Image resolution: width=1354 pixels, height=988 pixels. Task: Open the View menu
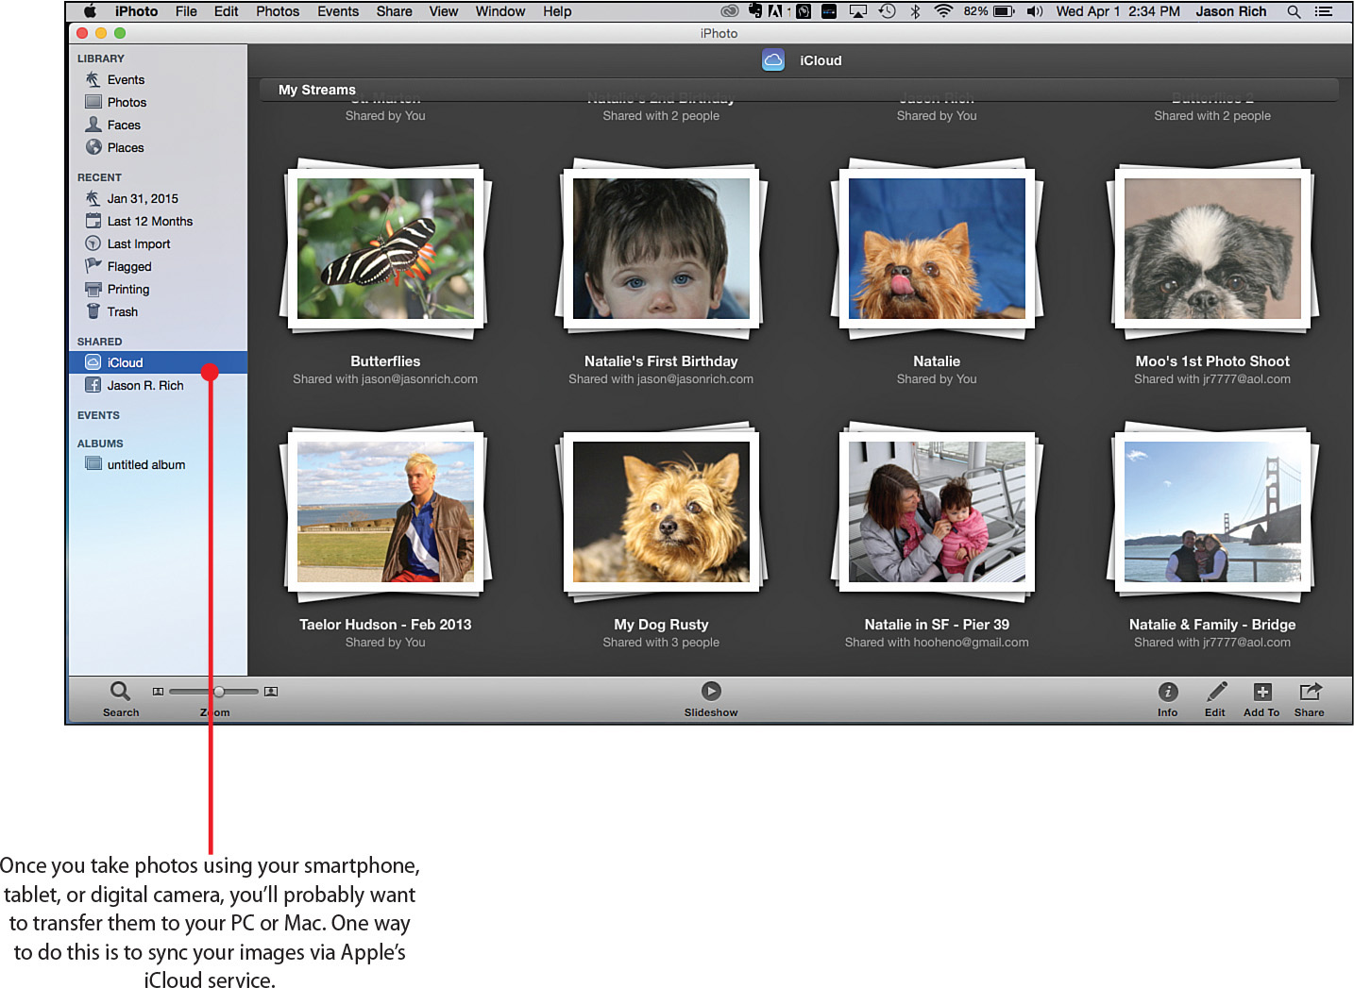click(x=443, y=11)
